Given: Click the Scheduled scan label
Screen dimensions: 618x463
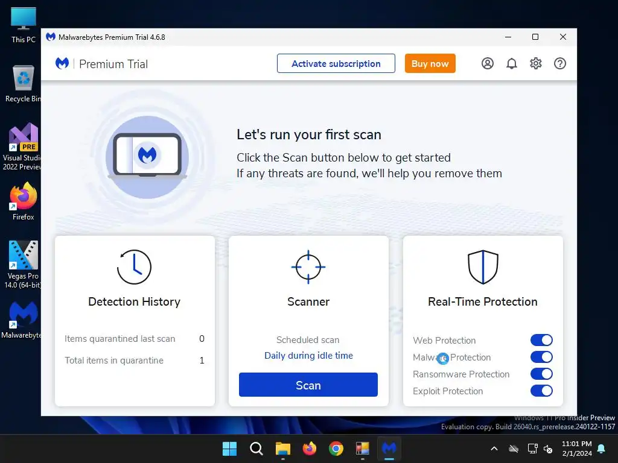Looking at the screenshot, I should (x=308, y=340).
